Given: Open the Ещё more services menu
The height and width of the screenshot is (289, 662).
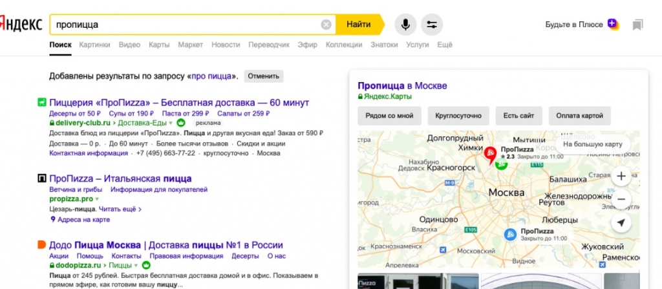Looking at the screenshot, I should [x=445, y=45].
